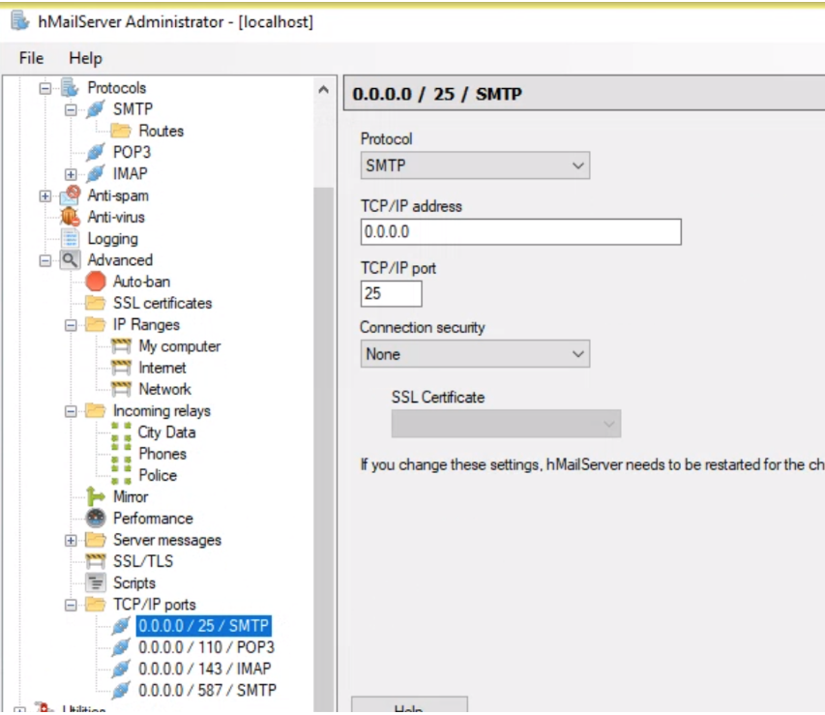Select the POP3 label under Protocols

(x=133, y=152)
